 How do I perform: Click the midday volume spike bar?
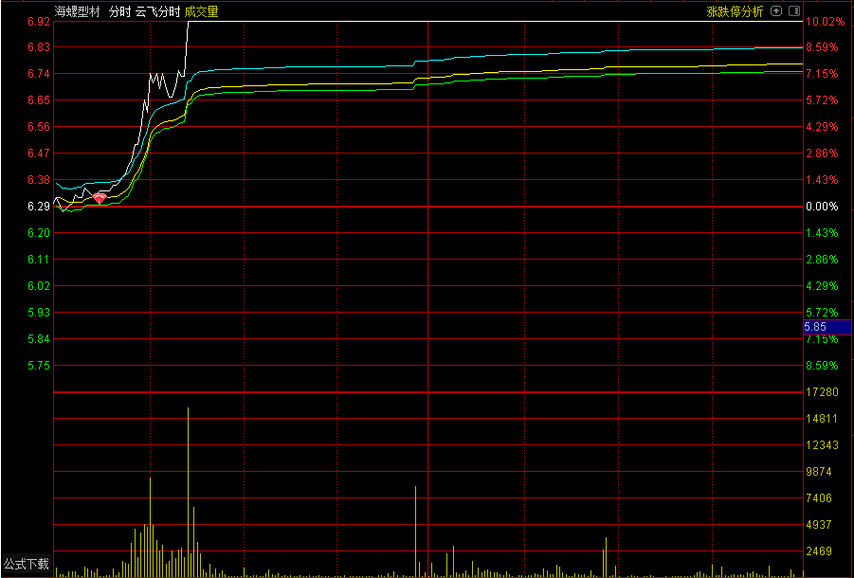point(415,532)
